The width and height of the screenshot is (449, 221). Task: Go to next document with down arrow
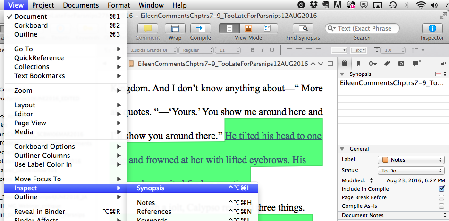pyautogui.click(x=321, y=64)
